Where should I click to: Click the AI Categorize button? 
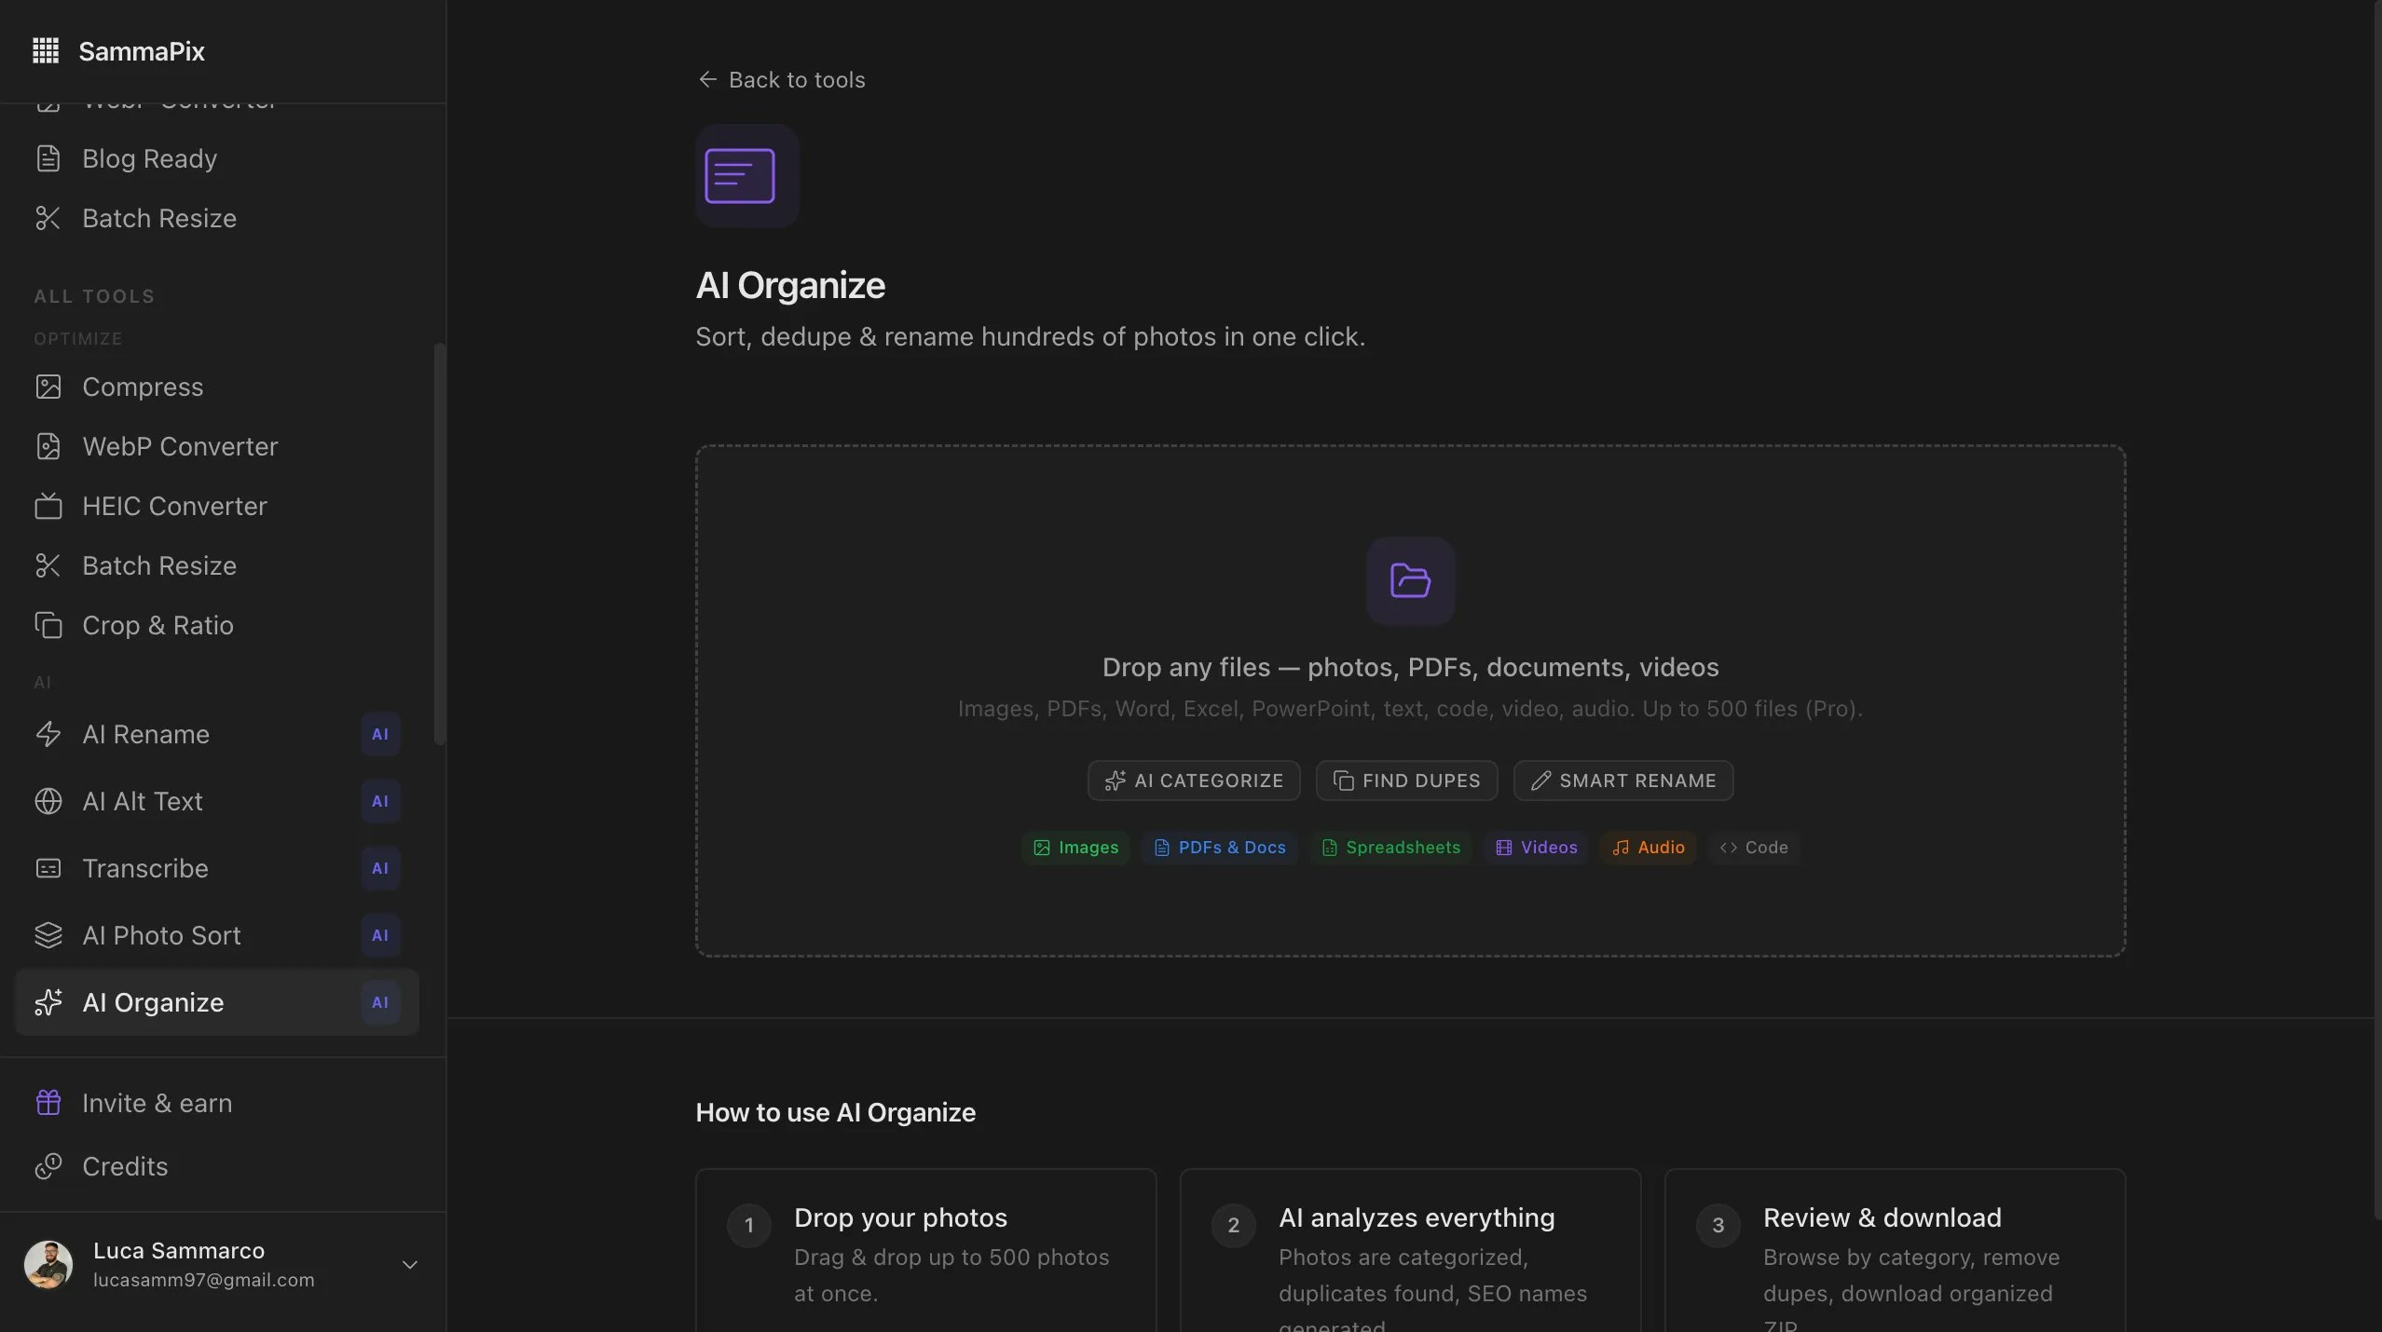(x=1194, y=781)
